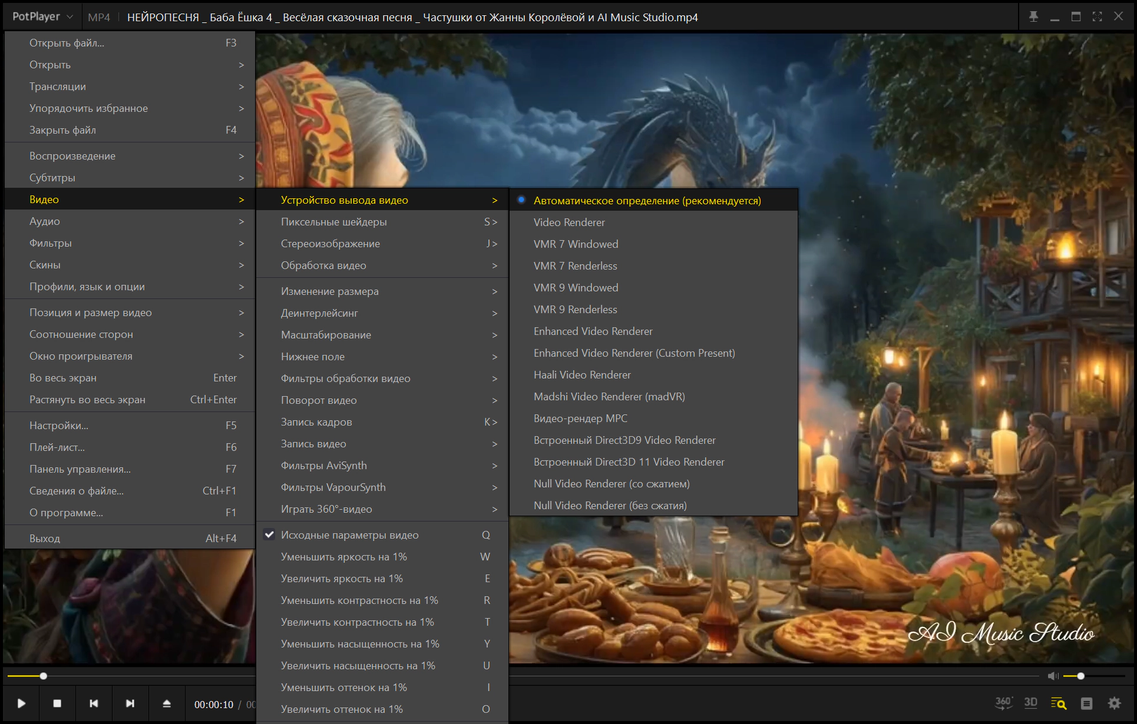Choose Madshi Video Renderer (madVR)
Screen dimensions: 1137x724
tap(609, 397)
